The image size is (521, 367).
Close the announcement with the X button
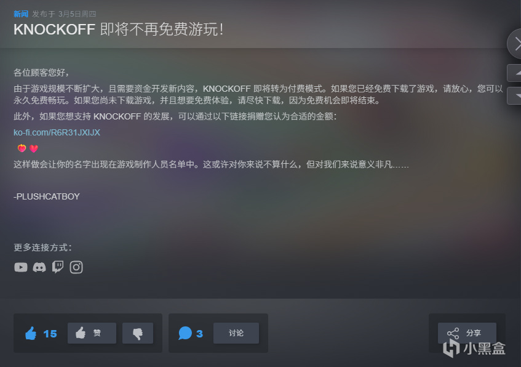[514, 44]
